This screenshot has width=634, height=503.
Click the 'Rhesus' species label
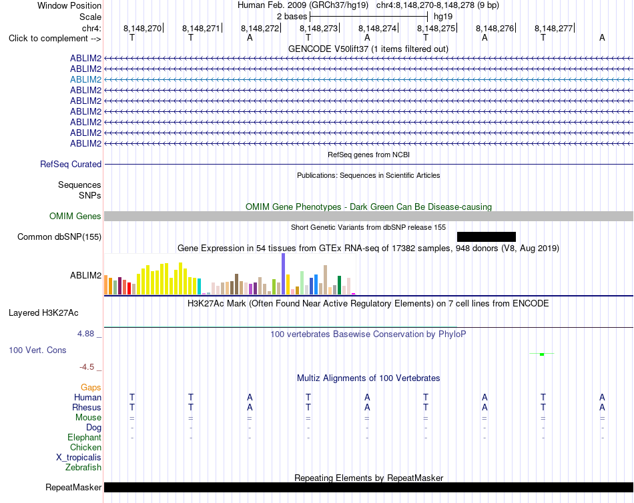coord(87,407)
